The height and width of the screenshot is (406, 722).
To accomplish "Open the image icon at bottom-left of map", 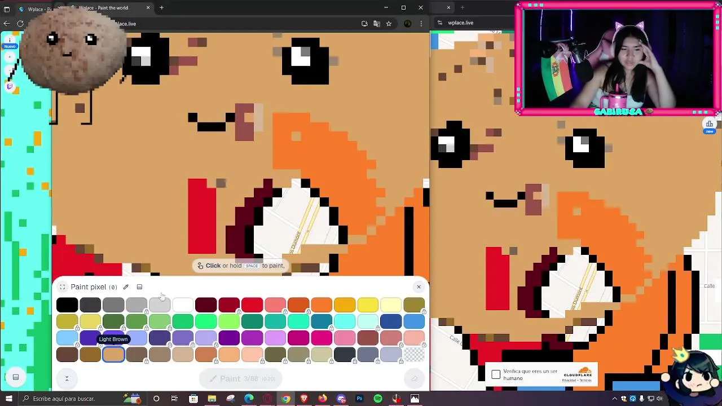I will click(16, 377).
